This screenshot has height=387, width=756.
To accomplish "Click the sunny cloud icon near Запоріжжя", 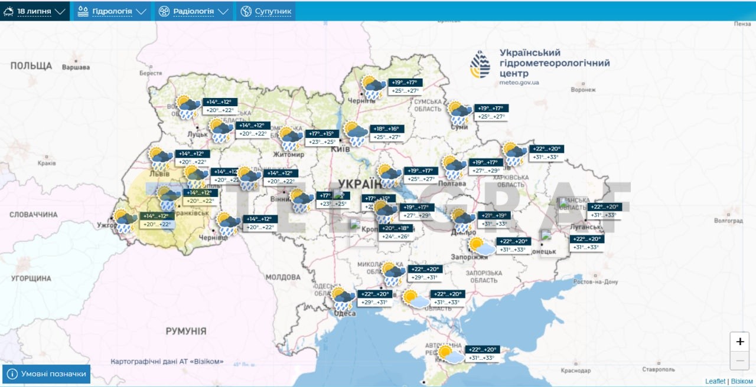I will tap(482, 247).
